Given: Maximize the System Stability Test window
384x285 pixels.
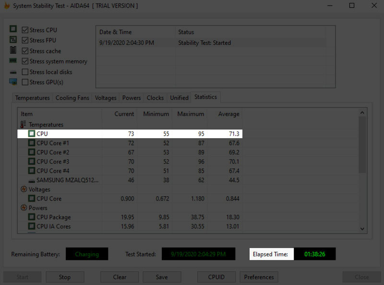Looking at the screenshot, I should pyautogui.click(x=352, y=5).
